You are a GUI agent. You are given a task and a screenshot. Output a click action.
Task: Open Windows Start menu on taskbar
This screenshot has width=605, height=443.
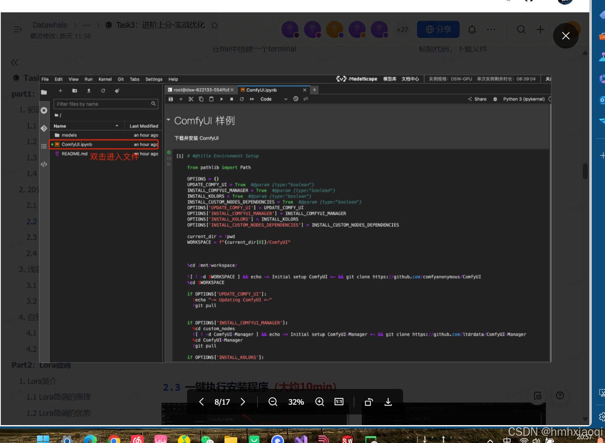43,439
